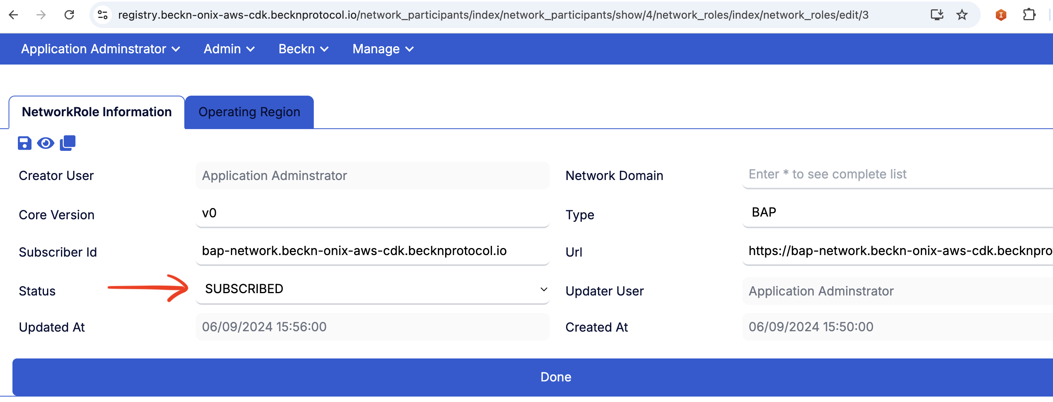Screen dimensions: 1053x402
Task: Expand the Application Adminstrator menu
Action: point(100,49)
